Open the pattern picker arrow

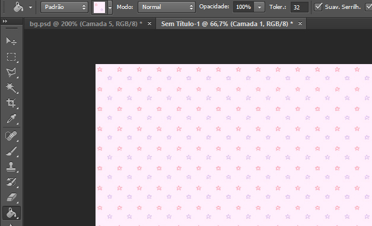pos(110,7)
